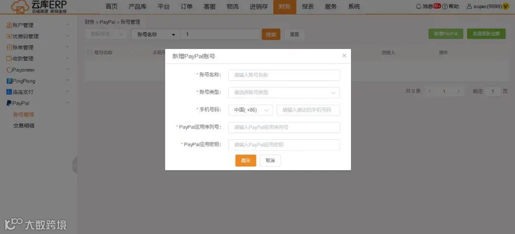Click the 收款管理 sidebar icon
Image resolution: width=515 pixels, height=234 pixels.
9,58
